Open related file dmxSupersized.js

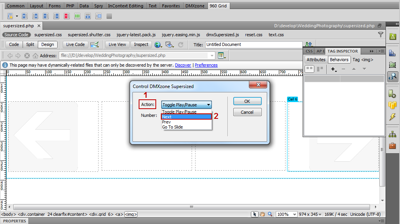pos(222,35)
